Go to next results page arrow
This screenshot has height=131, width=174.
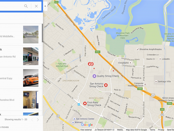tap(38, 120)
